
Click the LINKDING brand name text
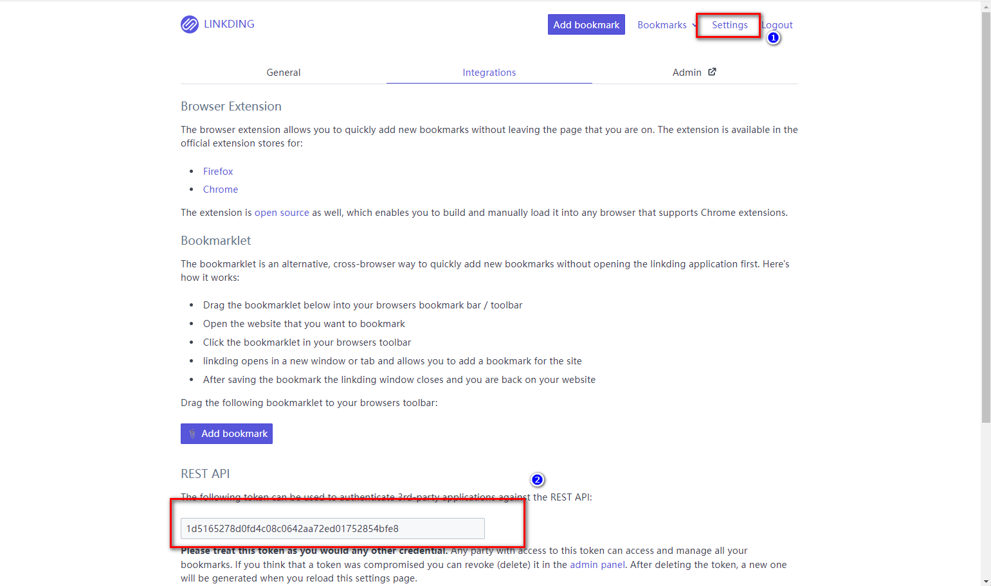point(229,24)
